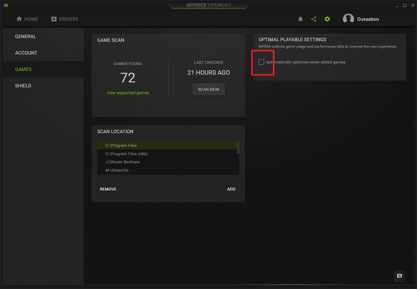Click the NVIDIA logo in title bar
Viewport: 417px width, 289px height.
point(5,5)
